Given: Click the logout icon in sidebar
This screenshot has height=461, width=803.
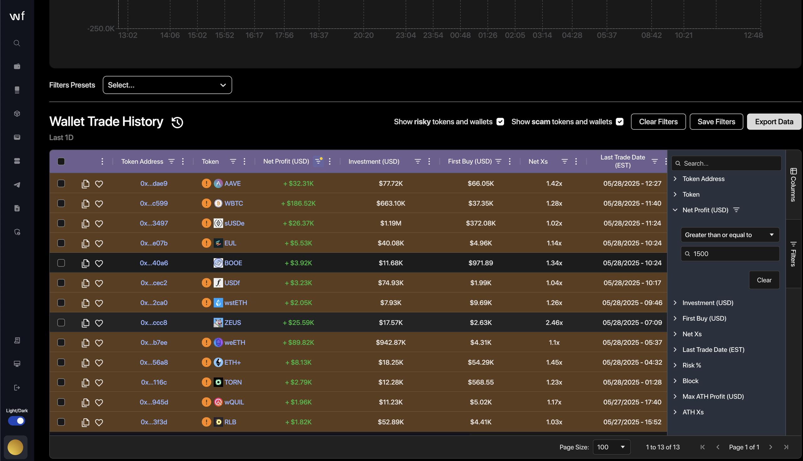Looking at the screenshot, I should point(17,388).
